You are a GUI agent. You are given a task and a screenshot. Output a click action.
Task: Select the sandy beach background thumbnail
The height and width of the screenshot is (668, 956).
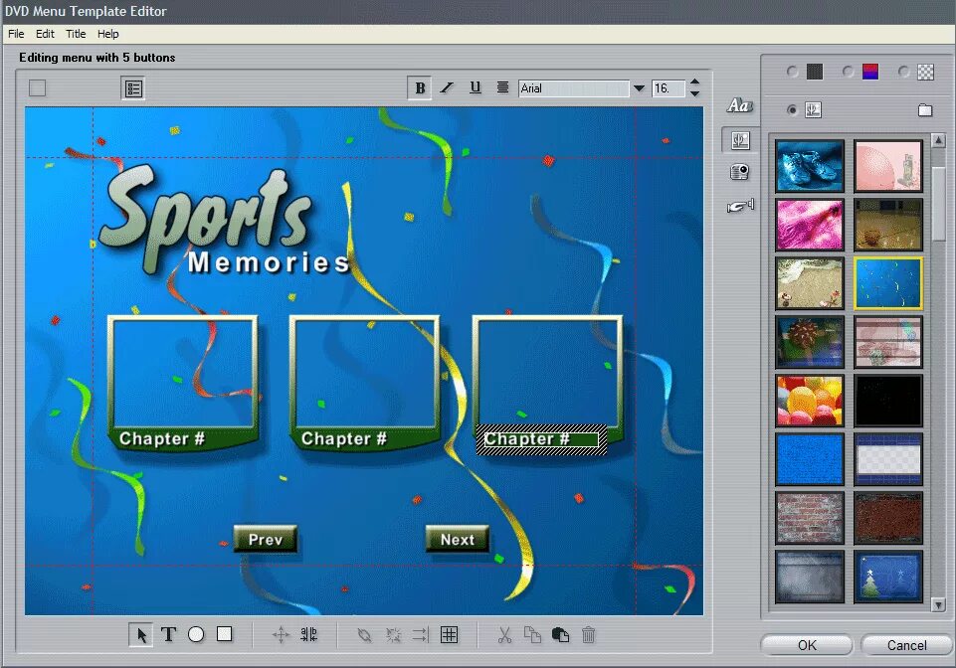[x=810, y=283]
